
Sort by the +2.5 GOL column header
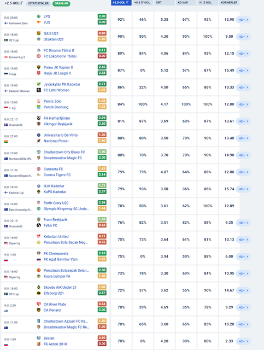pos(121,2)
